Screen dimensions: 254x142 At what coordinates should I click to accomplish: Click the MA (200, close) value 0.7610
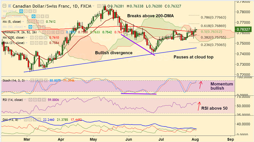coord(54,38)
